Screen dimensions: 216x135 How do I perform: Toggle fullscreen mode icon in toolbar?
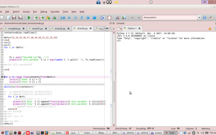[x=109, y=18]
